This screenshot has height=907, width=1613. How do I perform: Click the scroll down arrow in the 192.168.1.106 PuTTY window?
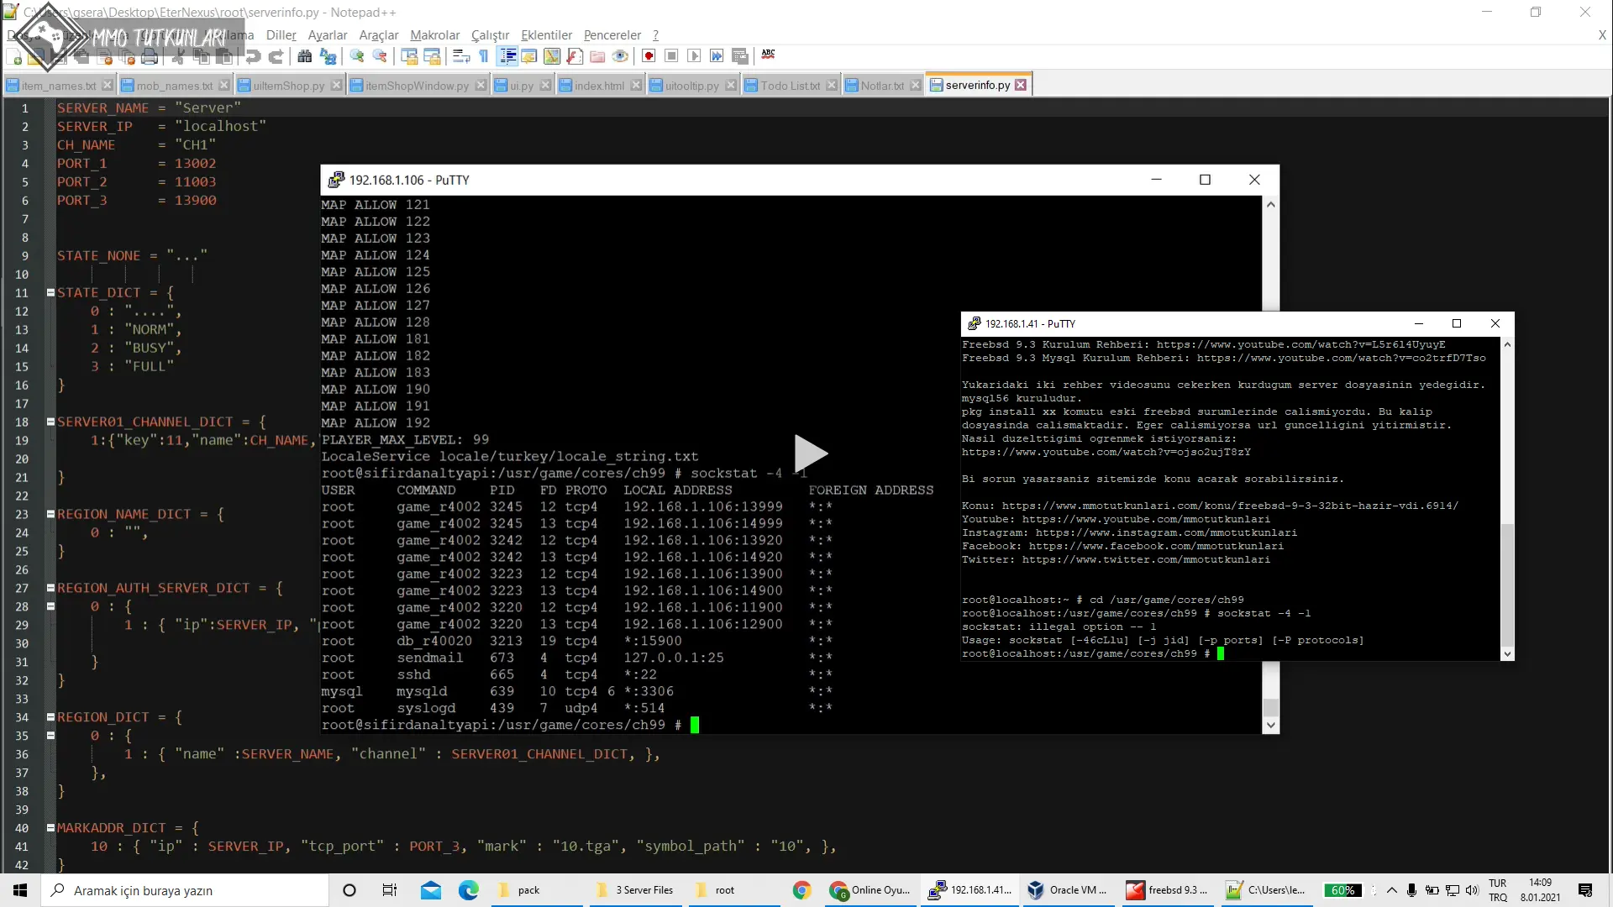[x=1270, y=726]
